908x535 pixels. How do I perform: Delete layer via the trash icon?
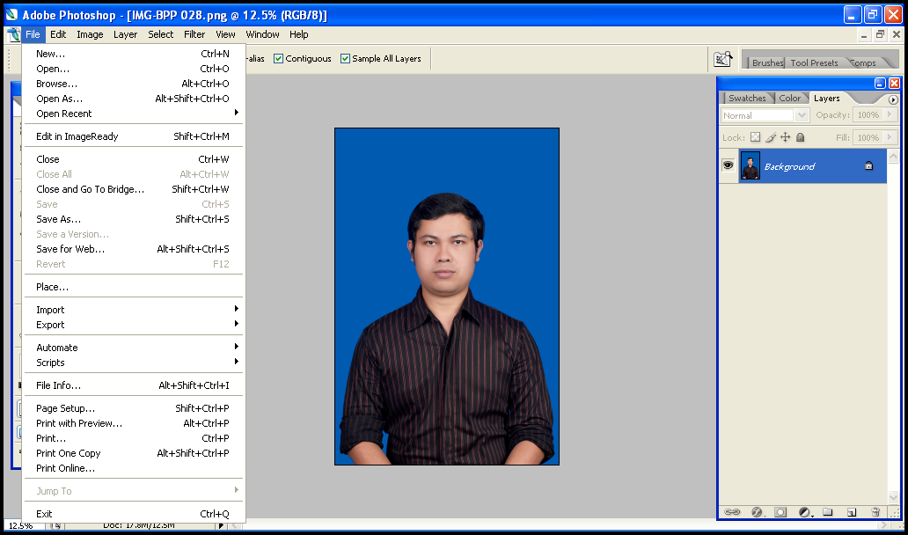[874, 512]
